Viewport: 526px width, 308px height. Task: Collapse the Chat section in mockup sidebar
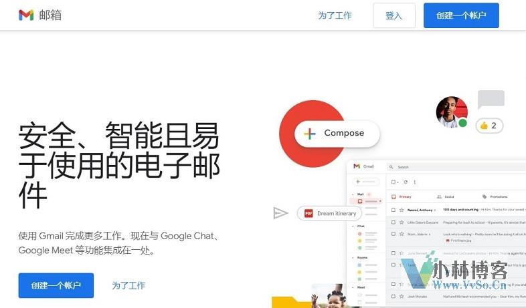click(353, 226)
